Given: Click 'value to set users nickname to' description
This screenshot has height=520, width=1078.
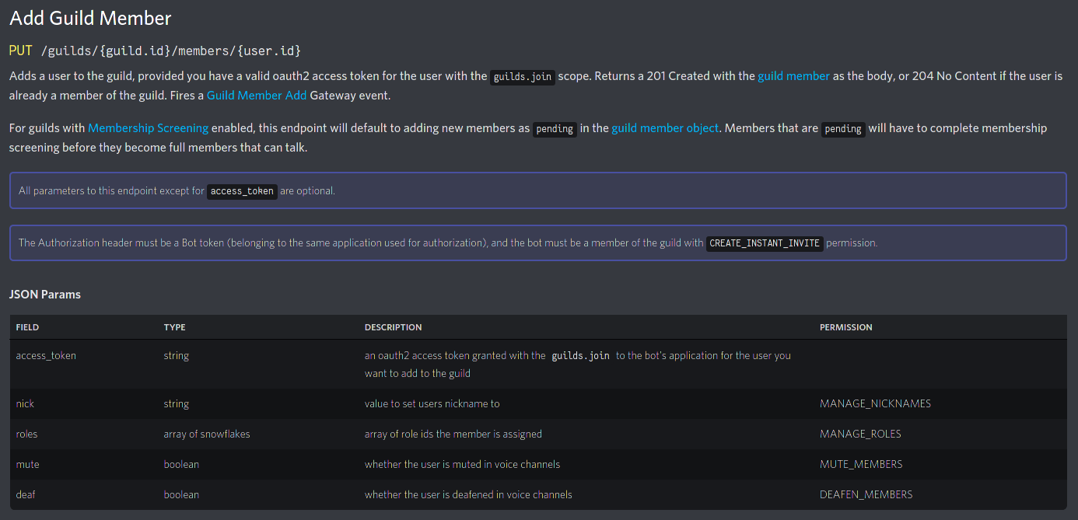Looking at the screenshot, I should click(x=432, y=403).
